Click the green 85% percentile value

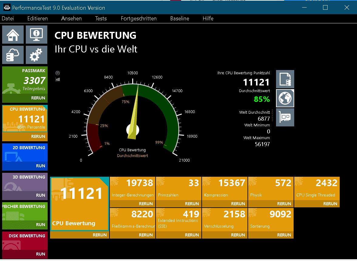262,99
